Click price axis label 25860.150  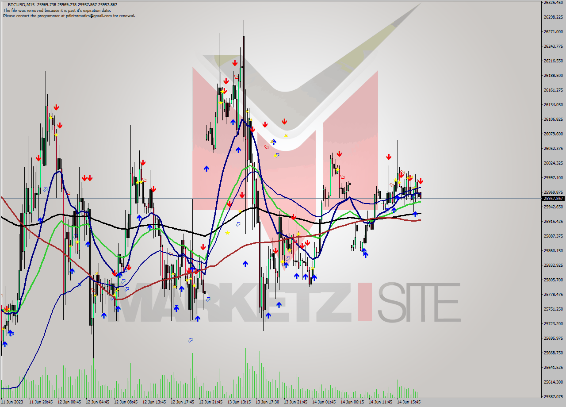553,250
